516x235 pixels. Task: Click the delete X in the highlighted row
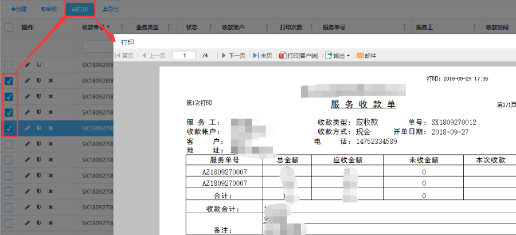point(50,128)
